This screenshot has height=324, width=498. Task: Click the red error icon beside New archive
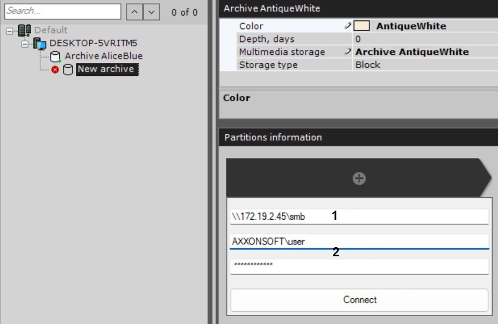pos(55,69)
